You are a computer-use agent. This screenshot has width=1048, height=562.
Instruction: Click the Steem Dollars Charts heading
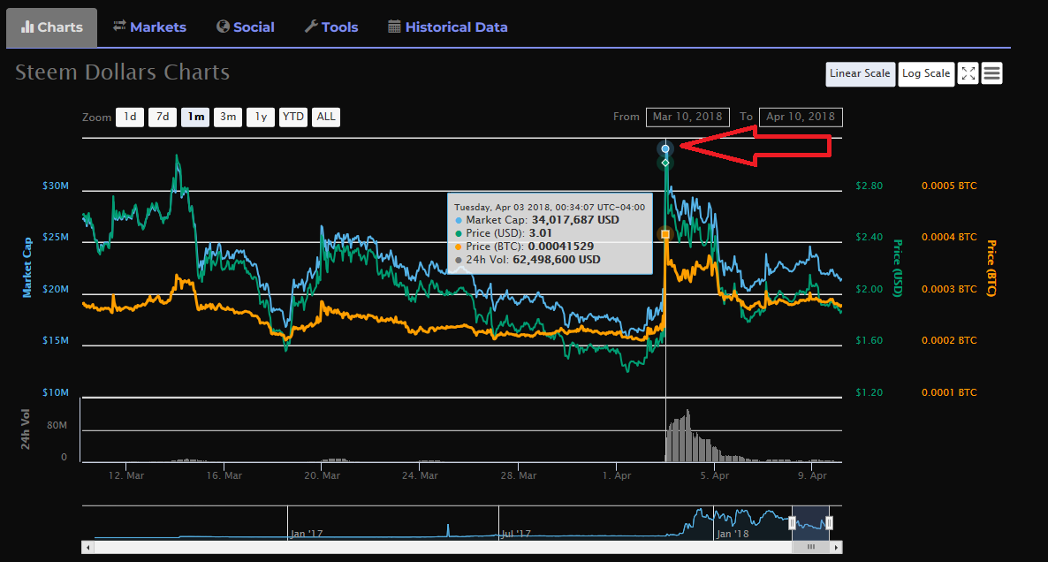[122, 72]
